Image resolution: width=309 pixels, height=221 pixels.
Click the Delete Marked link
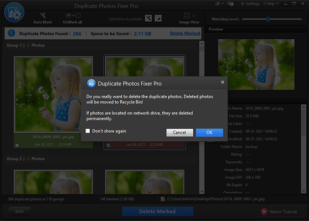(x=185, y=33)
